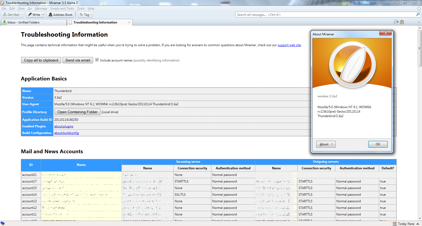Click the Default? column header
This screenshot has height=226, width=422.
[x=388, y=168]
